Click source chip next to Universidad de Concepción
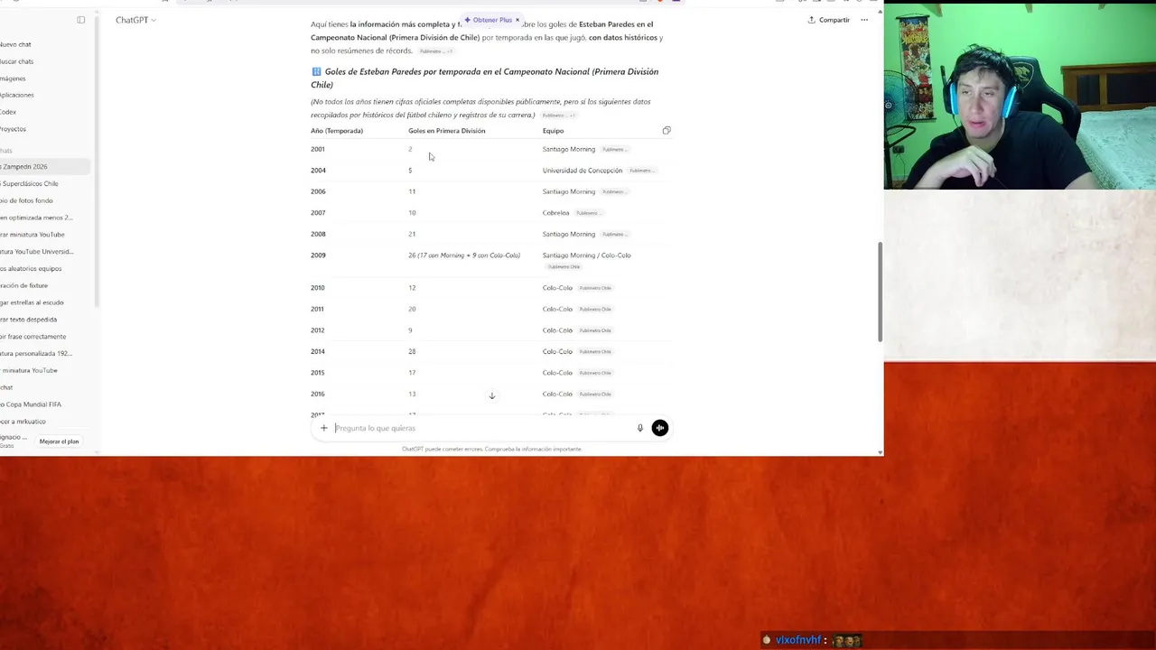 click(x=642, y=171)
